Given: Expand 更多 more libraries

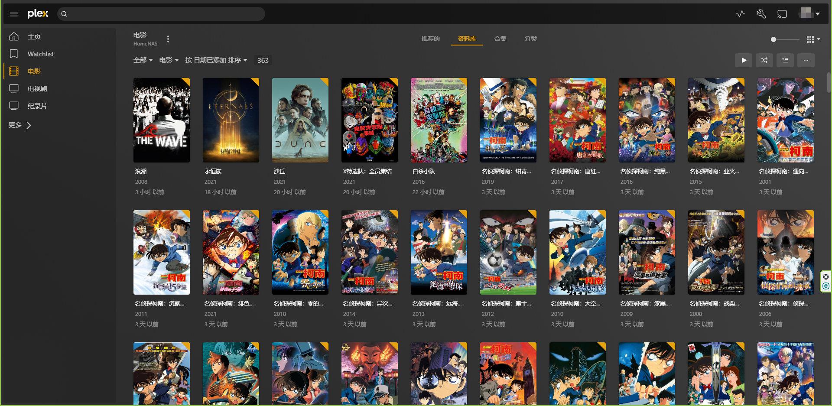Looking at the screenshot, I should [20, 125].
